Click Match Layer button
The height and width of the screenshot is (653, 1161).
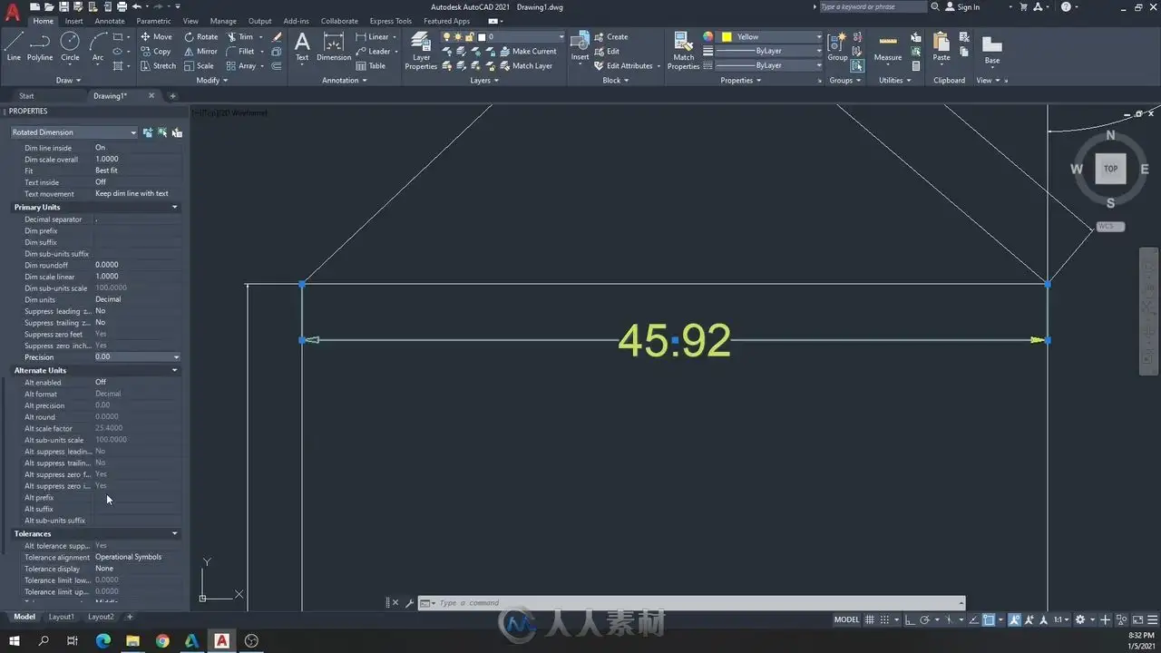524,66
